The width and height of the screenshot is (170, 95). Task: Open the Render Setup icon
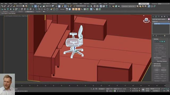point(116,6)
